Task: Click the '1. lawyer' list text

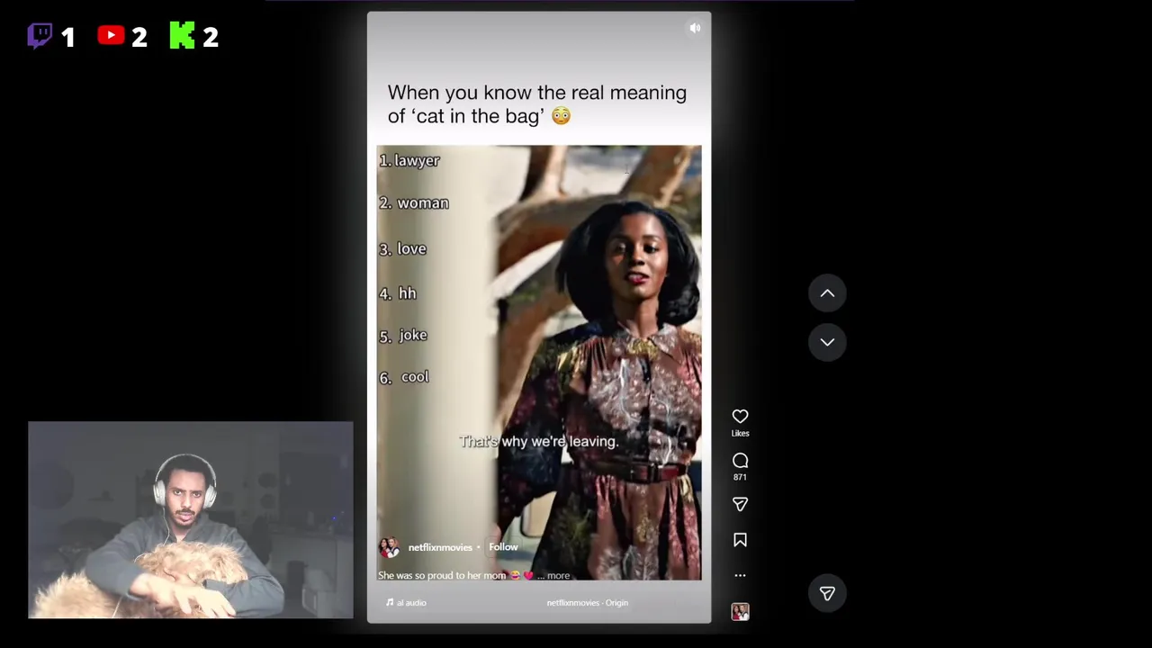Action: point(409,160)
